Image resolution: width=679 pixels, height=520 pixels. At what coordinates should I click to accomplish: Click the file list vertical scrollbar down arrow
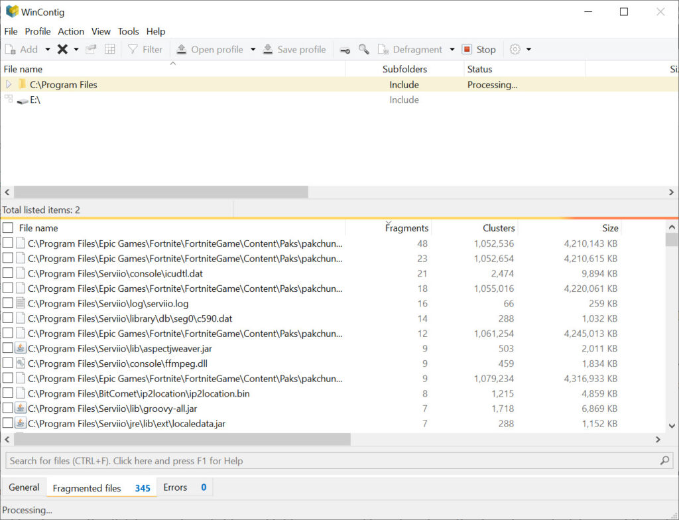click(672, 426)
